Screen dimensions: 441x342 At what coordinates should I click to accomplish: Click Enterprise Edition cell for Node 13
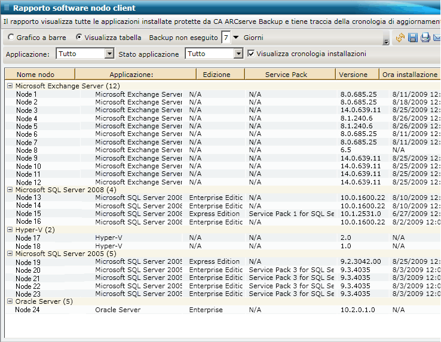coord(216,198)
